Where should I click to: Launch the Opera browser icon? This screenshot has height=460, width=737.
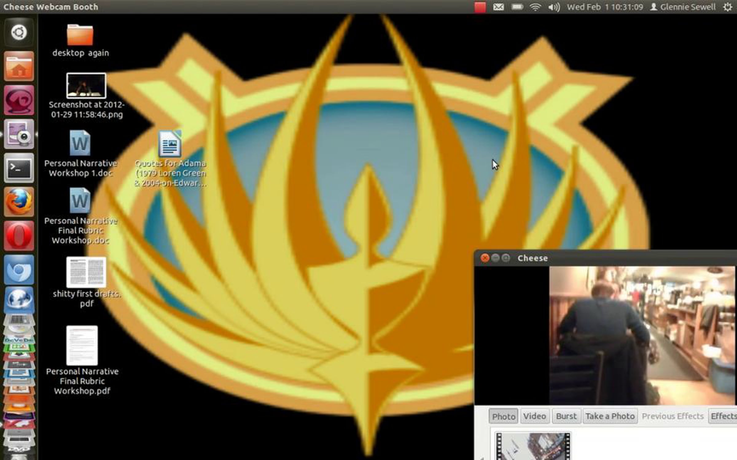pos(19,236)
